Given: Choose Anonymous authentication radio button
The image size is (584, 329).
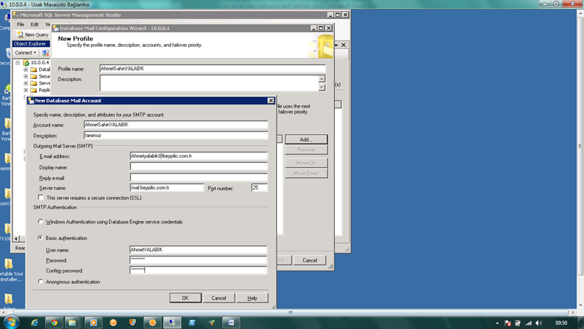Looking at the screenshot, I should (x=40, y=282).
